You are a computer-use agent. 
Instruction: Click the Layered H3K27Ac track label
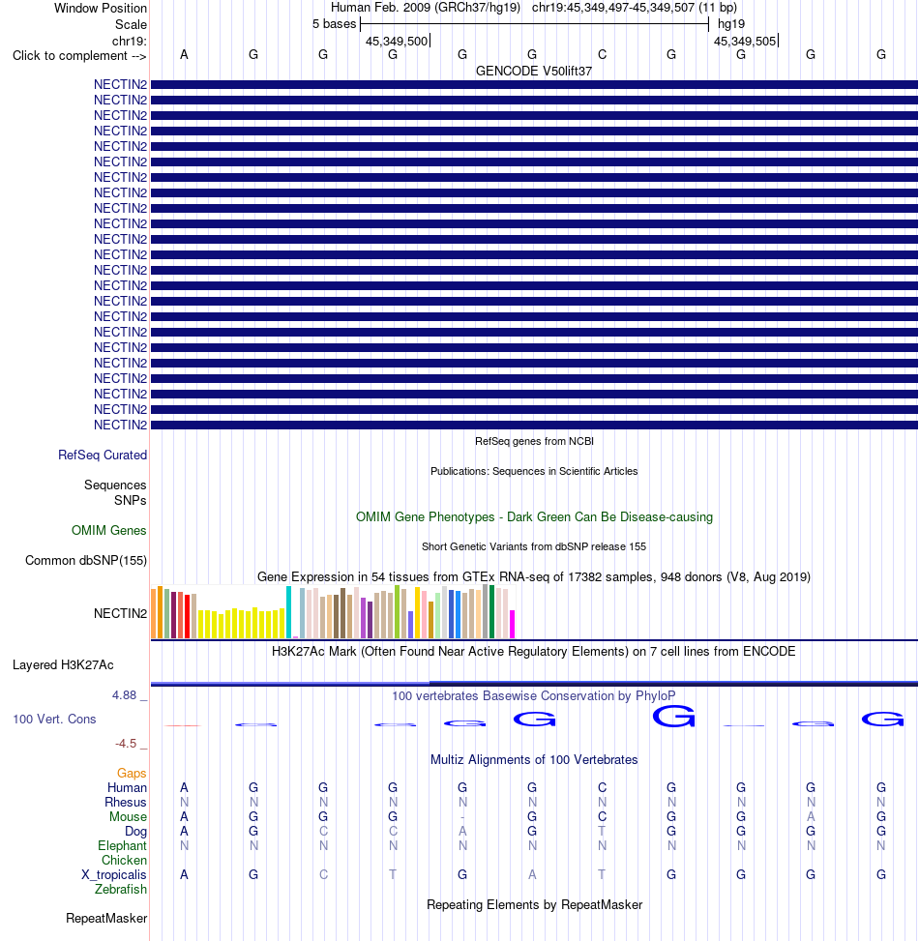[63, 665]
